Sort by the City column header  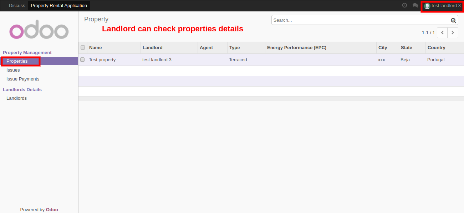[388, 48]
